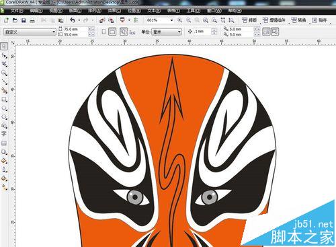Screen dimensions: 336x247
Task: Open the 编辑 menu
Action: tap(36, 11)
